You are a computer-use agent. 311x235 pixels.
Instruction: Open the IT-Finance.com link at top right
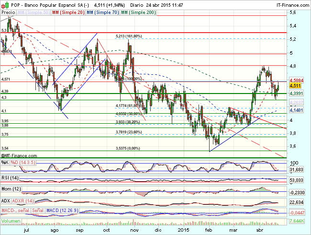click(293, 5)
